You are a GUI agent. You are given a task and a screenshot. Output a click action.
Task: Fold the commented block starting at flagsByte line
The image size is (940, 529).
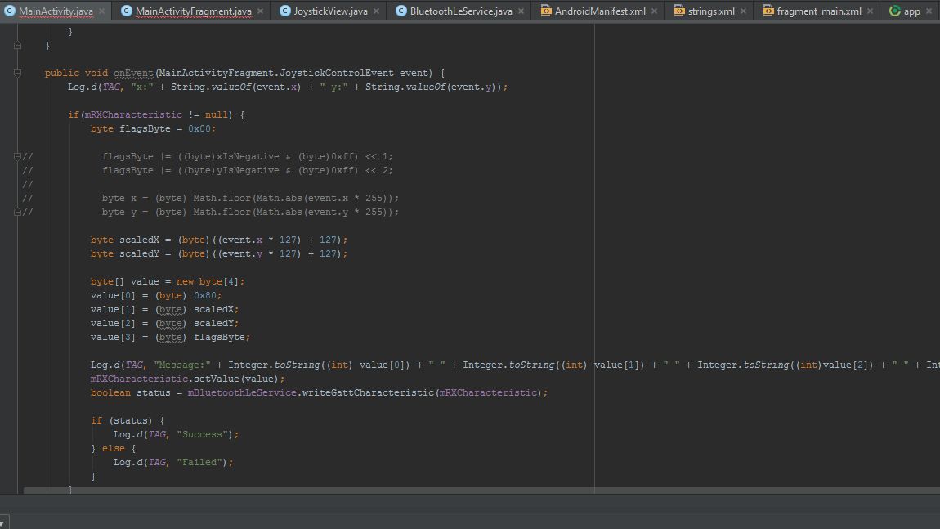pyautogui.click(x=17, y=156)
